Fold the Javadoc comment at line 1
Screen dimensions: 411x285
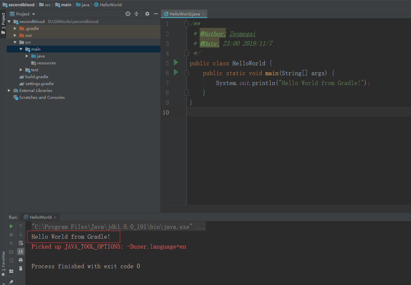[x=186, y=24]
